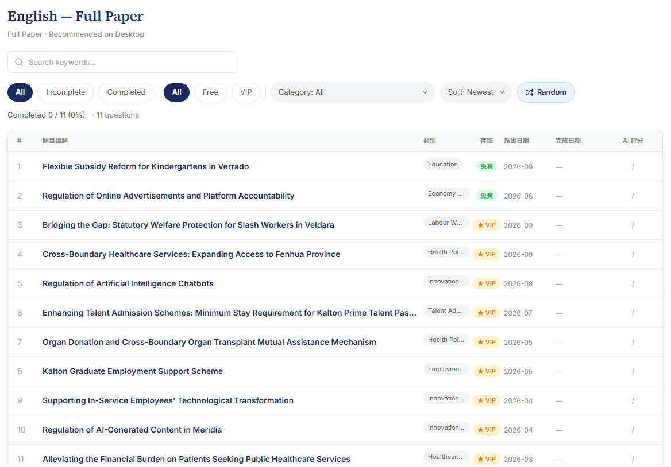Click the Labour W... category tag

446,223
